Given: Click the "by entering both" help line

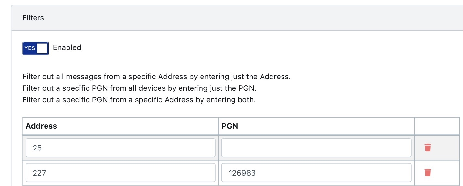Looking at the screenshot, I should click(x=139, y=100).
